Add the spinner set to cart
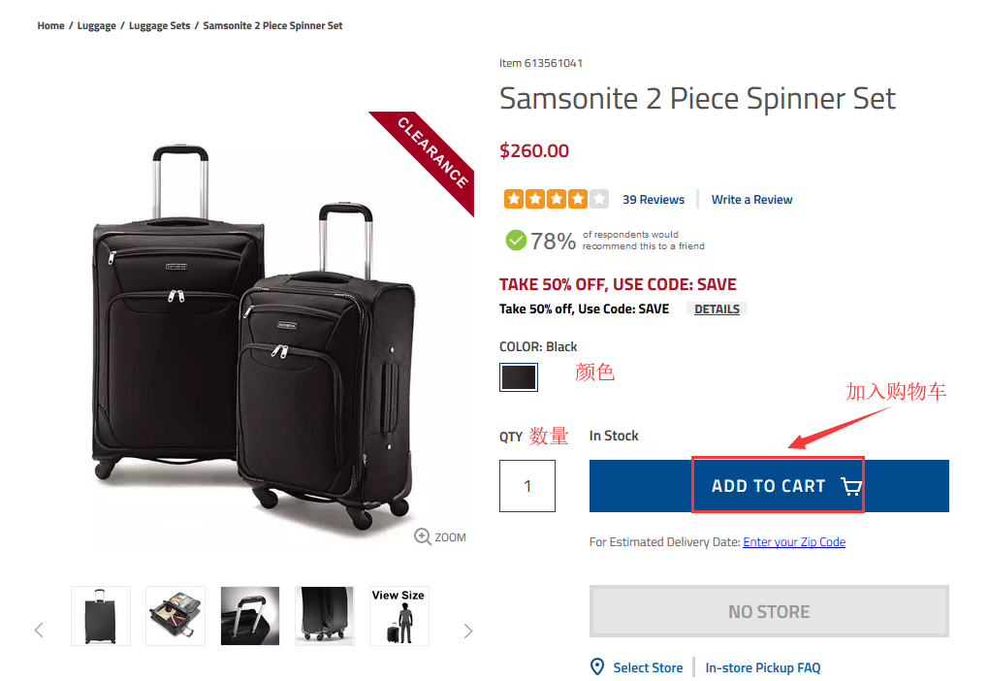The image size is (989, 681). tap(768, 486)
